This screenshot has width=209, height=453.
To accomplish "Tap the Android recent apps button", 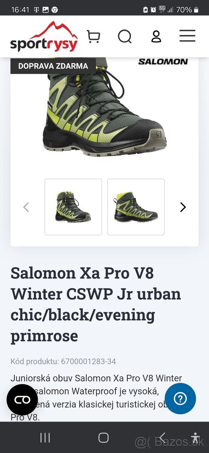I will (45, 438).
